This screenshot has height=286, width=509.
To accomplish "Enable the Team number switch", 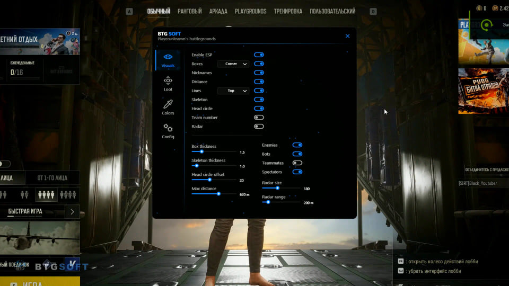I will click(259, 118).
